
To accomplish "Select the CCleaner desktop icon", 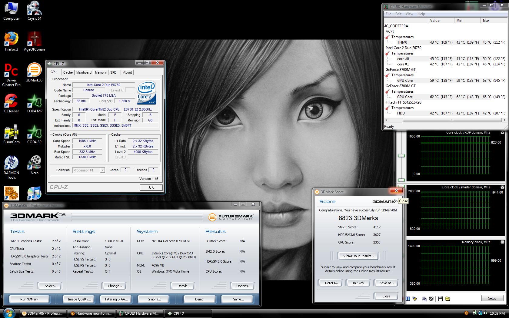I will click(12, 104).
